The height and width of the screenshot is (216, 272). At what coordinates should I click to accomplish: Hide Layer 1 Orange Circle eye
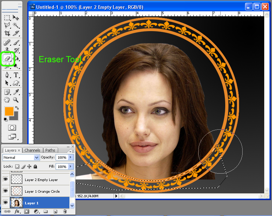[6, 191]
